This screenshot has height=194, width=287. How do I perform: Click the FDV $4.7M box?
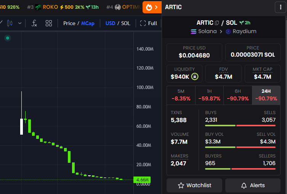(x=223, y=74)
